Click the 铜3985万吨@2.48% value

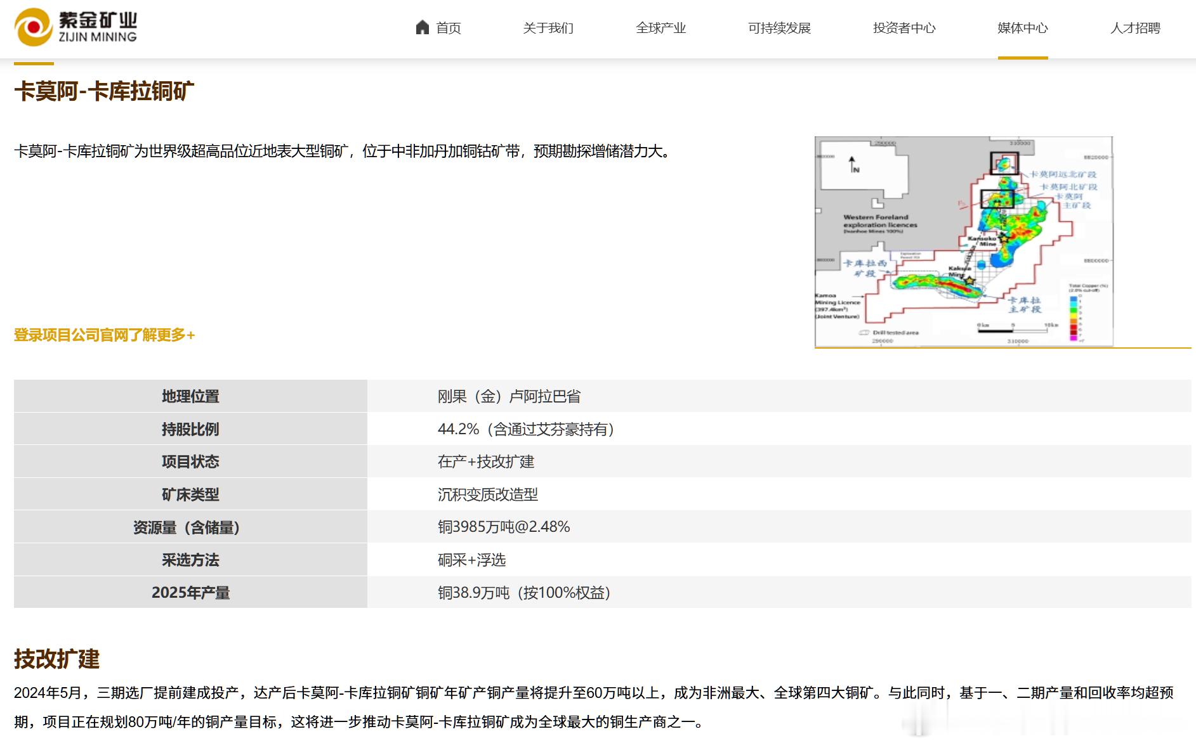(504, 527)
